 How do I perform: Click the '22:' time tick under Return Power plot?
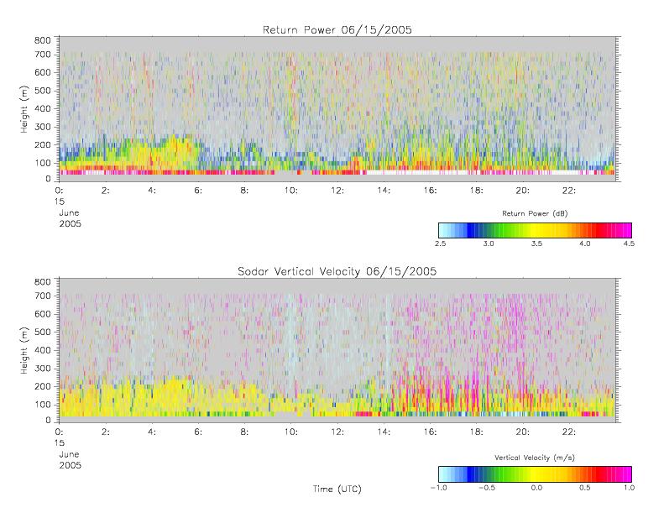pyautogui.click(x=568, y=191)
